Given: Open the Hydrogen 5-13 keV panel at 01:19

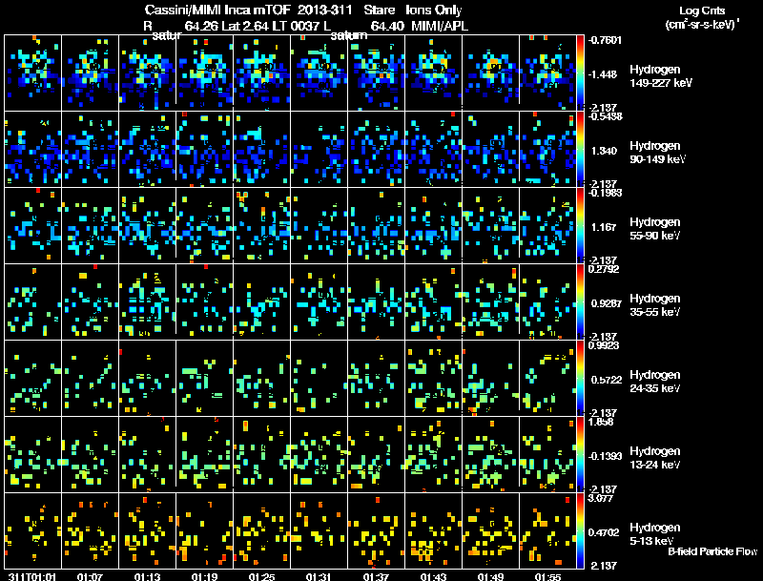Looking at the screenshot, I should [x=204, y=530].
